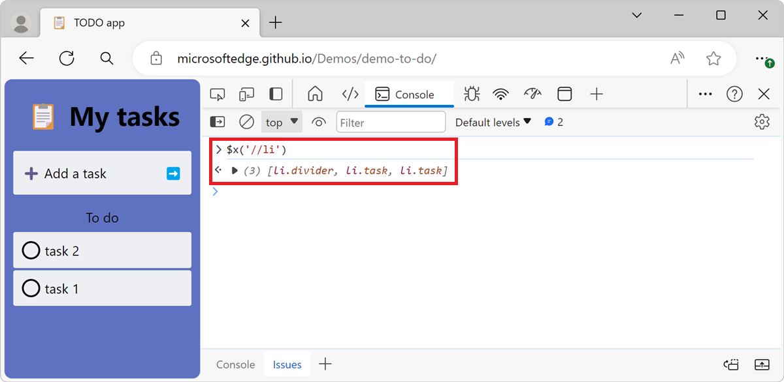The width and height of the screenshot is (784, 382).
Task: Click inside the console Filter field
Action: tap(391, 122)
